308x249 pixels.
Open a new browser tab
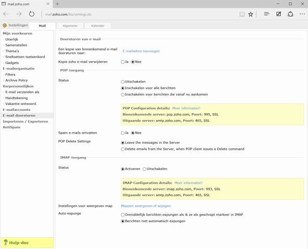(x=57, y=4)
